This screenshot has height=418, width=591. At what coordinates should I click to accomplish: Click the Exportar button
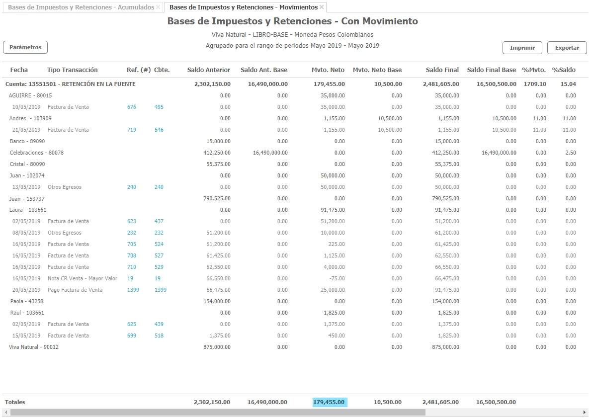567,48
